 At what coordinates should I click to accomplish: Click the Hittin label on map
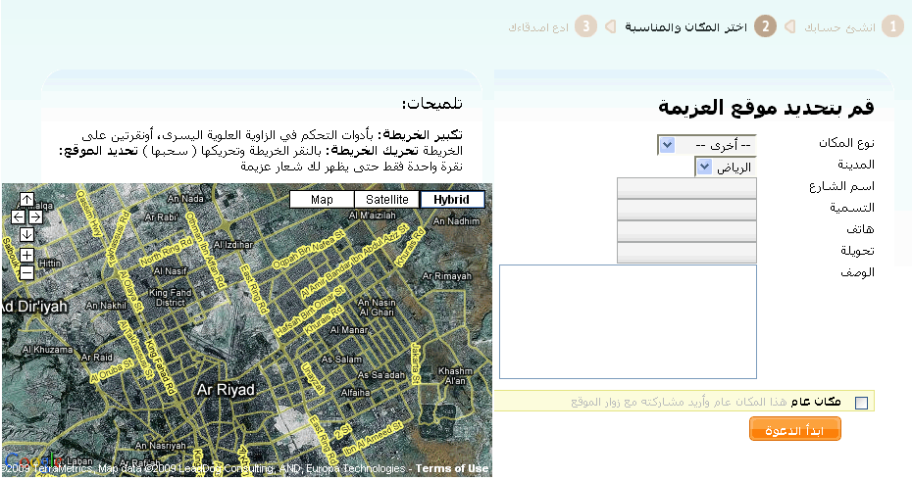coord(50,264)
